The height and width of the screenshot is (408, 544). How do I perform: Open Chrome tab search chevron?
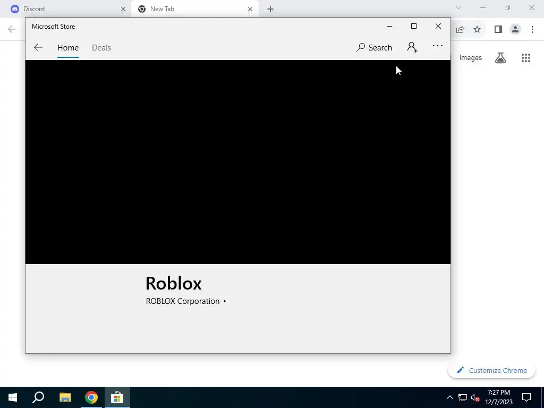tap(458, 7)
